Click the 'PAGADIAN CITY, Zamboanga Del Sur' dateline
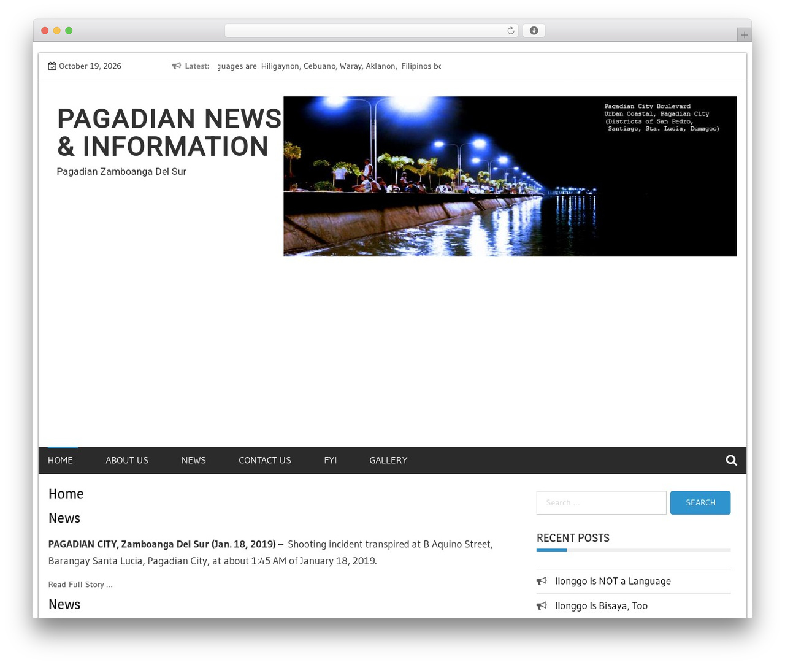 coord(166,544)
